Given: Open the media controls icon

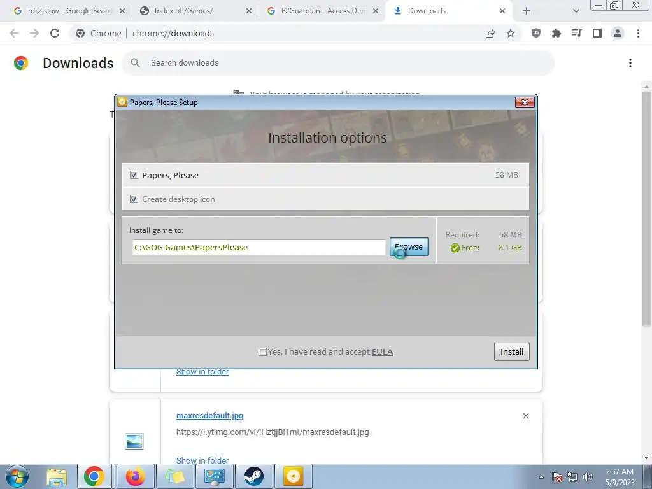Looking at the screenshot, I should click(x=577, y=33).
